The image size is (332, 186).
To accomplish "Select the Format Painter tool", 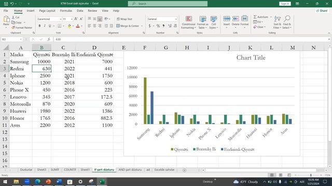I will [x=22, y=27].
